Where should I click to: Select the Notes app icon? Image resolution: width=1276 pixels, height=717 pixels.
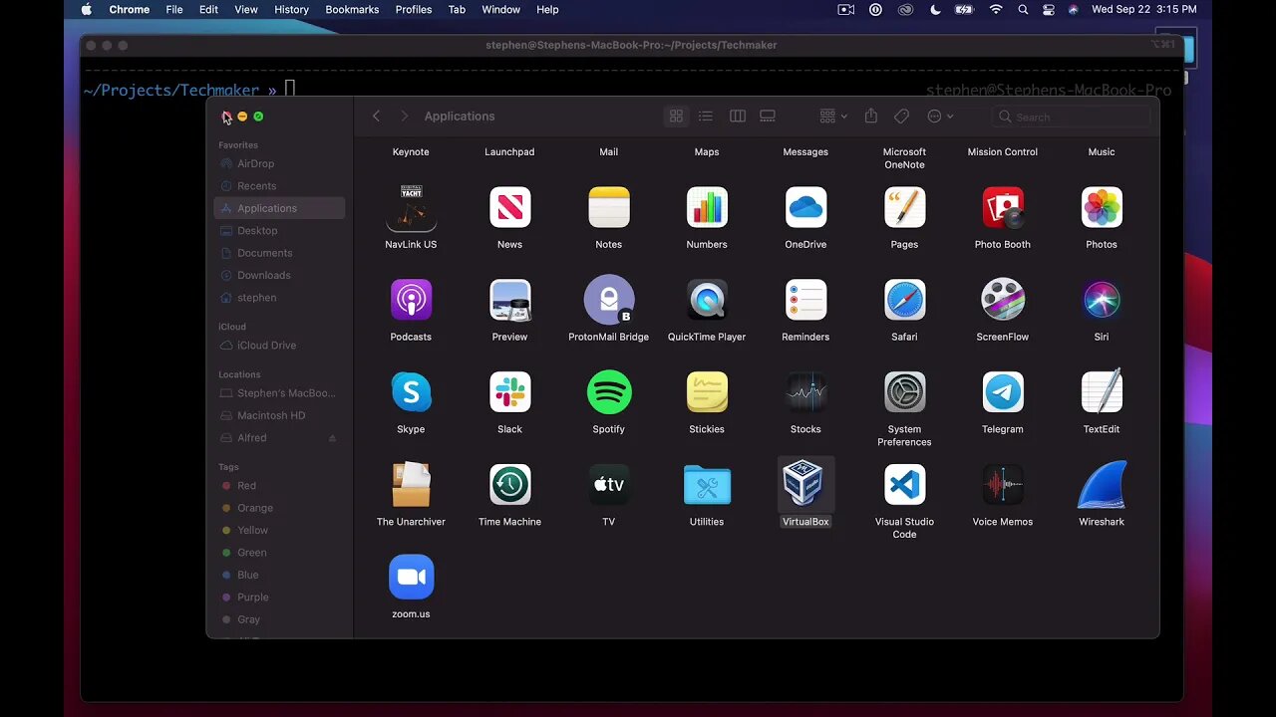[608, 207]
